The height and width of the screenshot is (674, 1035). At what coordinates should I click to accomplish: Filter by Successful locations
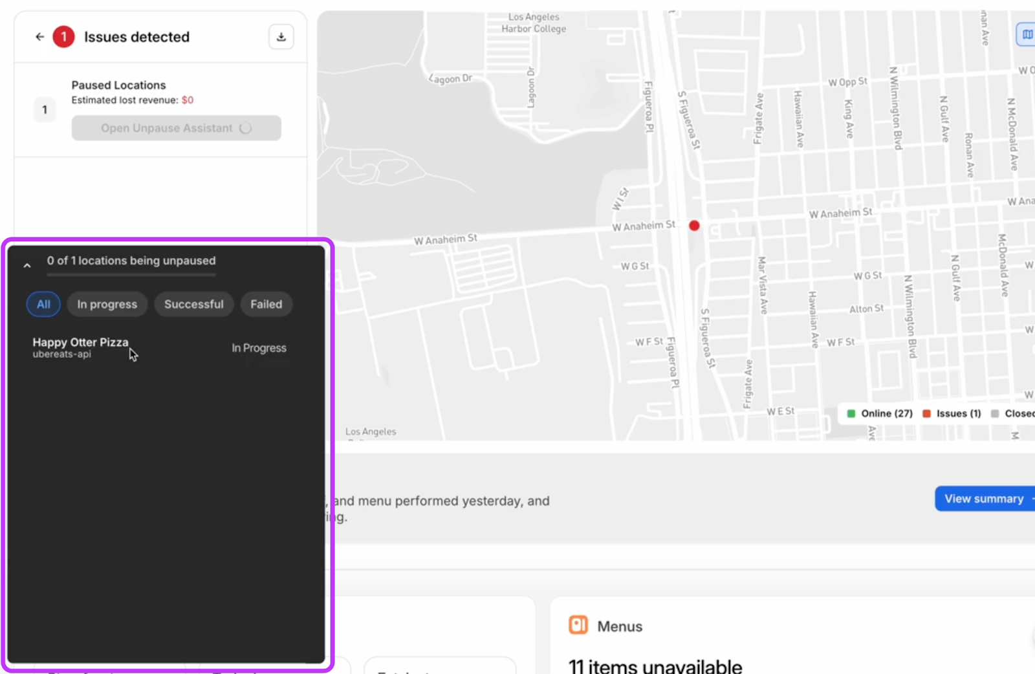(x=193, y=304)
